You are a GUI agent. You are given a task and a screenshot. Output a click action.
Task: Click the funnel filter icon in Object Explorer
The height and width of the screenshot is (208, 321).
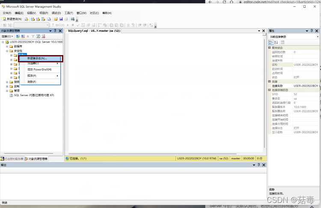tap(33, 36)
